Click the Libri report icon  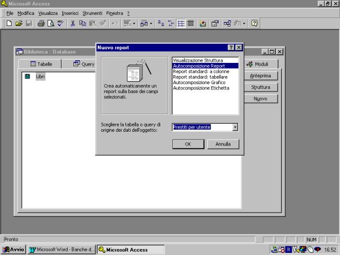(27, 76)
